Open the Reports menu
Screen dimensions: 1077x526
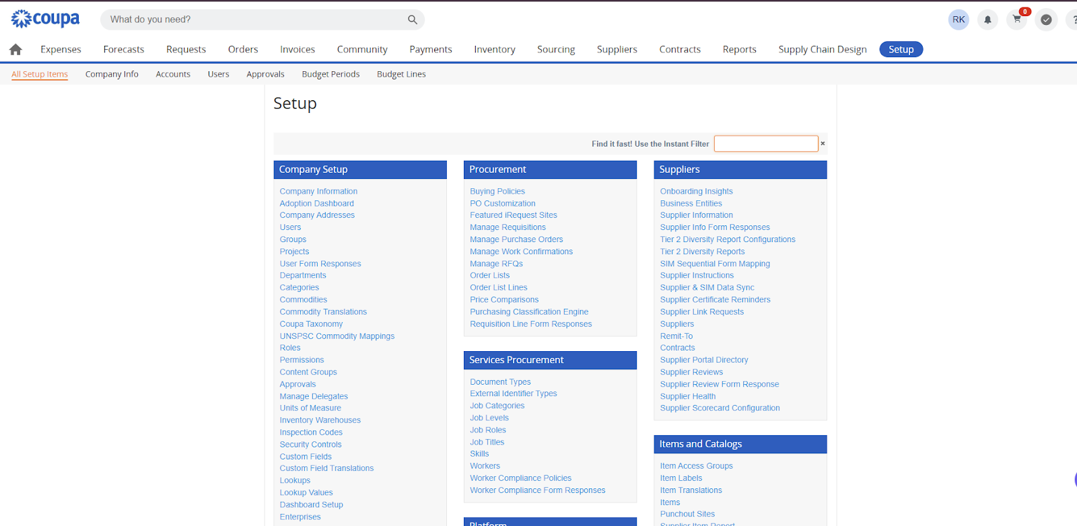click(x=740, y=49)
